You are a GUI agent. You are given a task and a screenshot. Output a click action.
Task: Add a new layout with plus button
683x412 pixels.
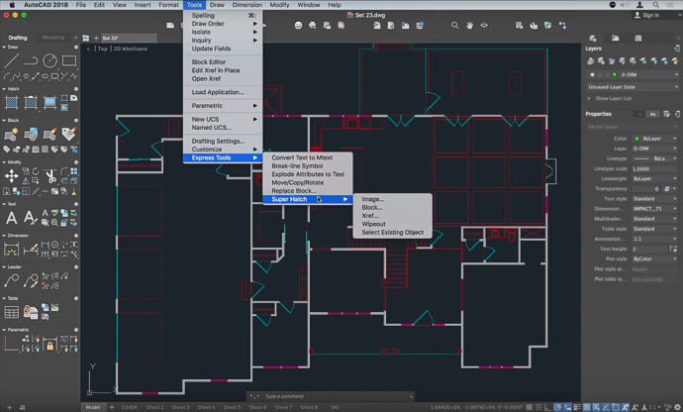(x=112, y=407)
